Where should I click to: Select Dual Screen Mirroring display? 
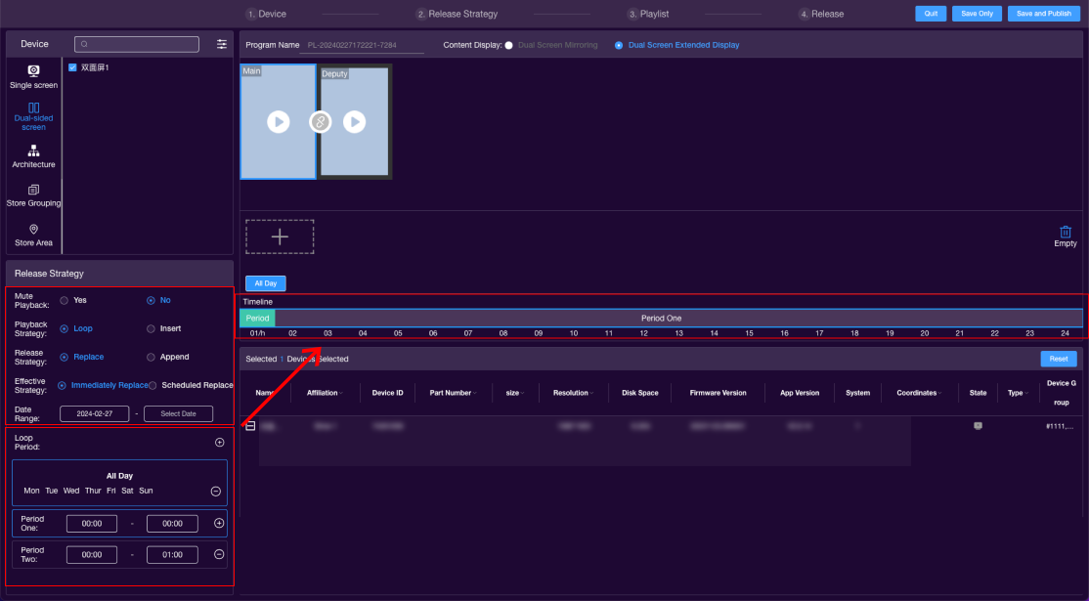(509, 45)
